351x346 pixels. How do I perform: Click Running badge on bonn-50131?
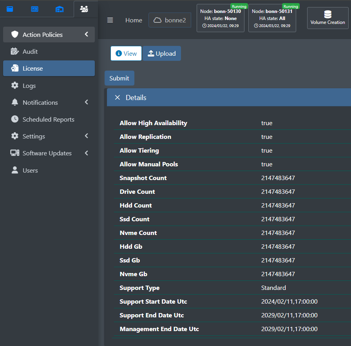[291, 7]
